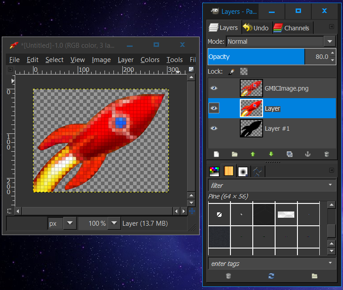
Task: Click the image menu arrow at ruler corner
Action: [x=10, y=70]
